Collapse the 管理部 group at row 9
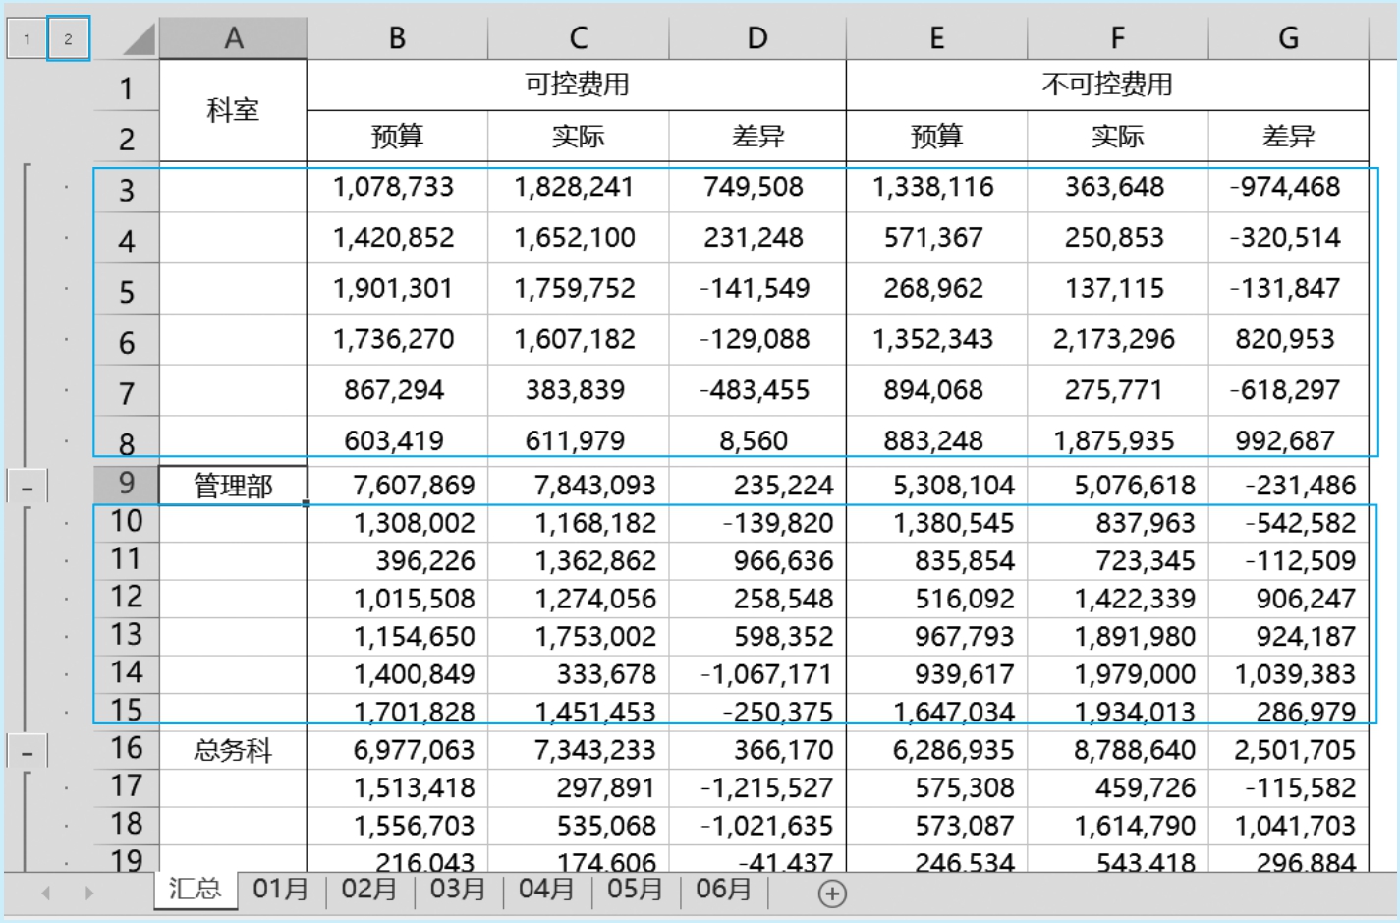This screenshot has height=923, width=1400. (x=28, y=487)
